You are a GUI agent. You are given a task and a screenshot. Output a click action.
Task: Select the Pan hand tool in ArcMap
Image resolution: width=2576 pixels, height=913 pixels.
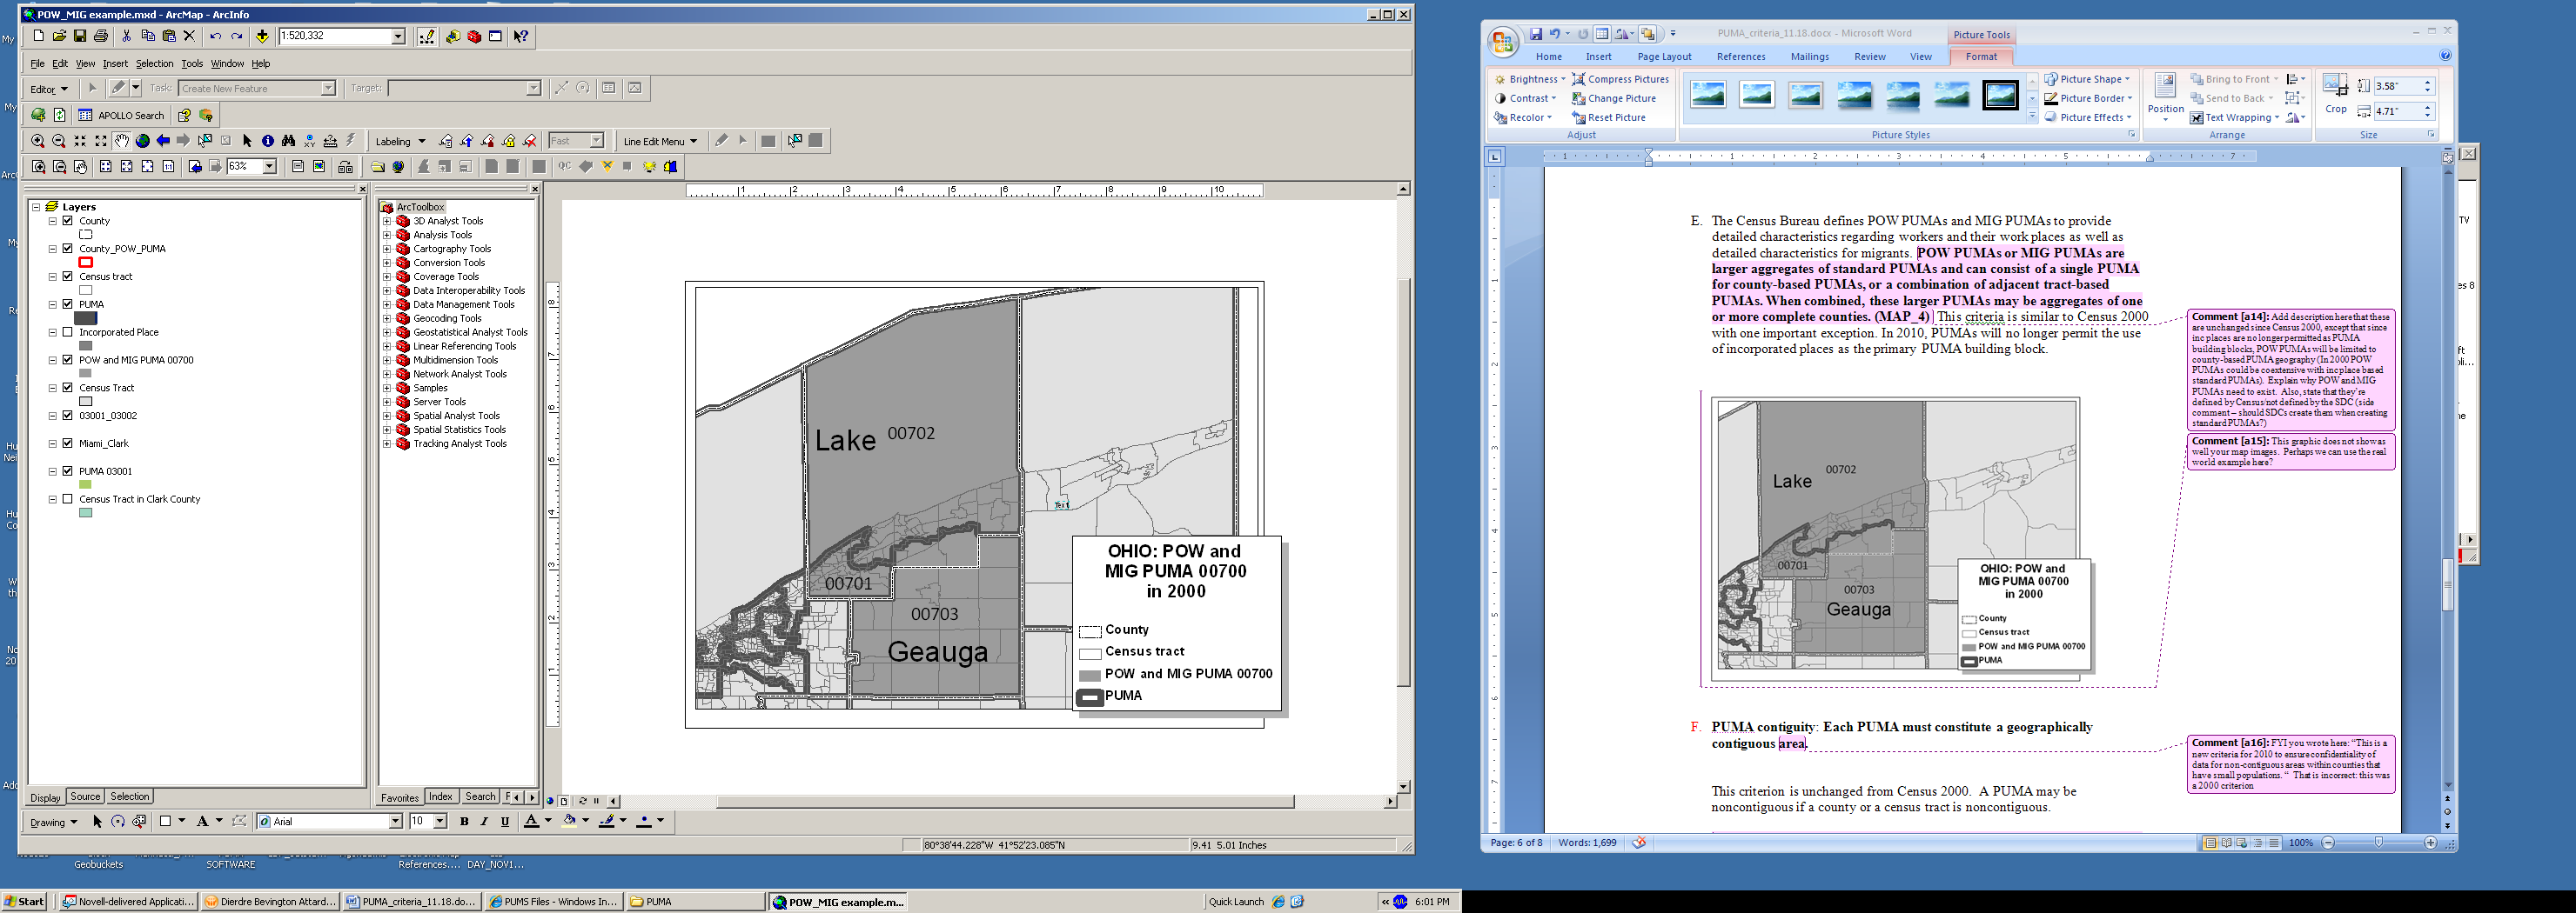click(x=121, y=141)
